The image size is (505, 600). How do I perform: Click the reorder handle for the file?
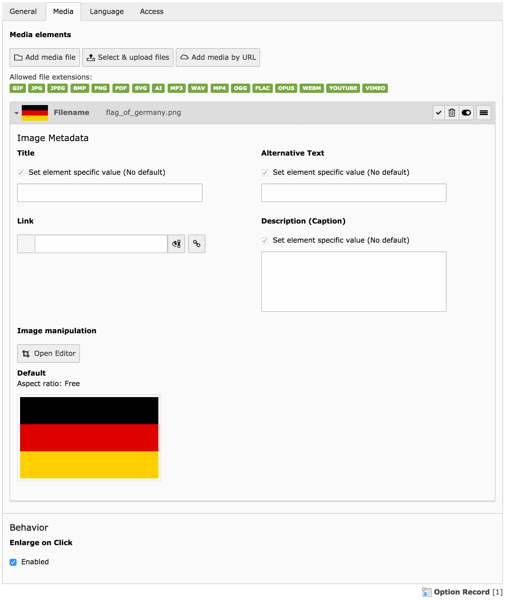(x=484, y=113)
